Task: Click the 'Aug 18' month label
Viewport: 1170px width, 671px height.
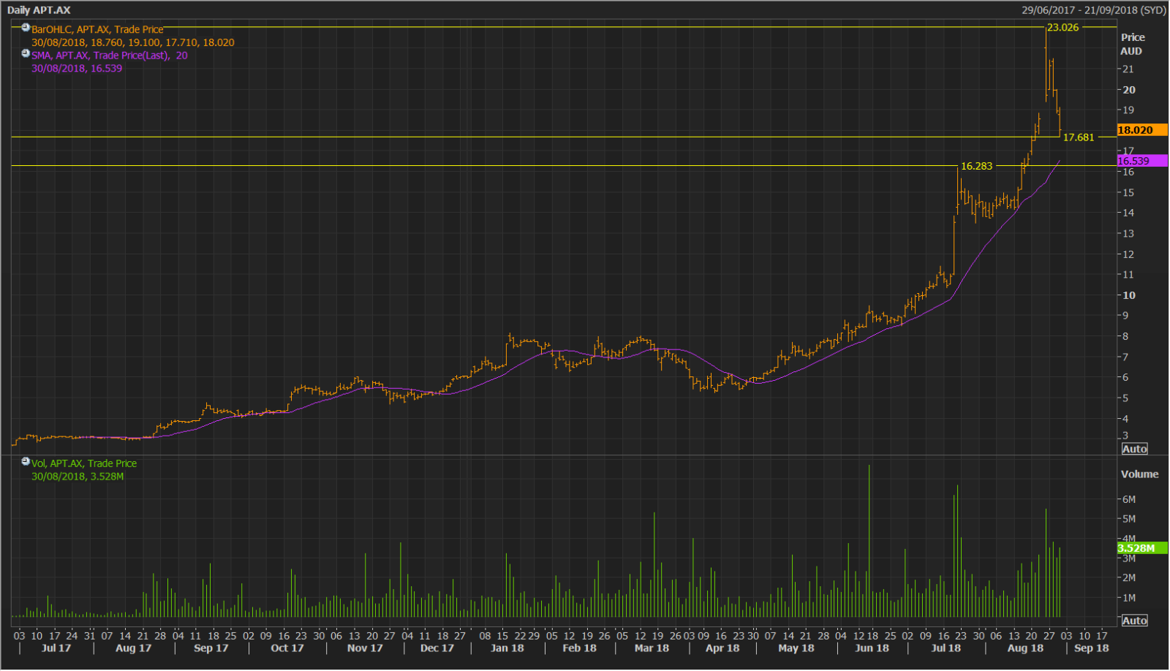Action: [1025, 648]
